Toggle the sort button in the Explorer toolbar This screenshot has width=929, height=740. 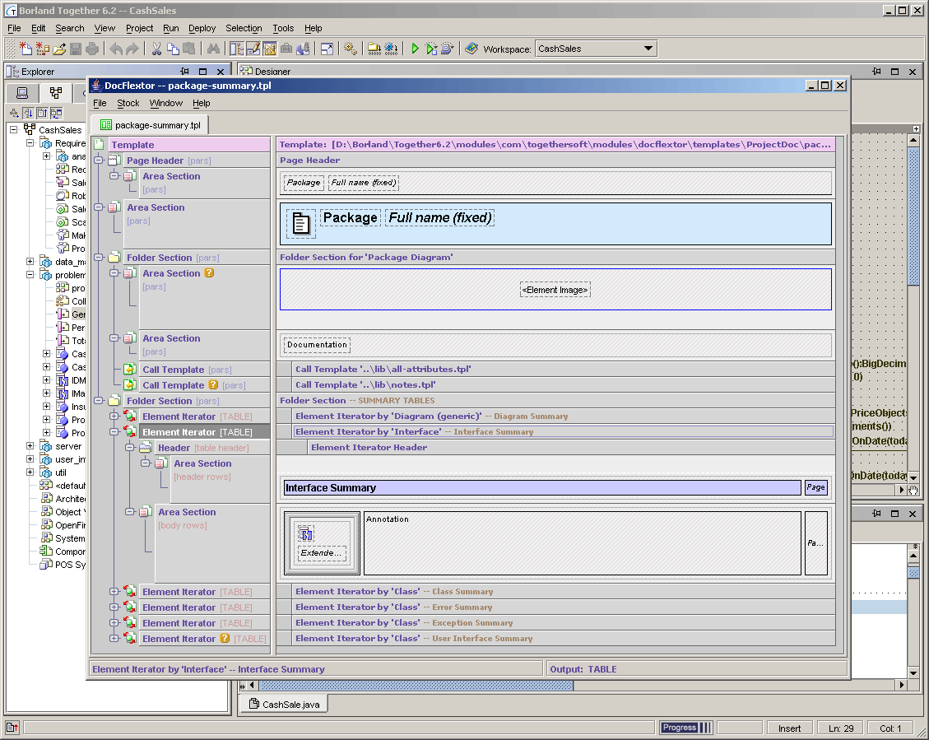28,113
